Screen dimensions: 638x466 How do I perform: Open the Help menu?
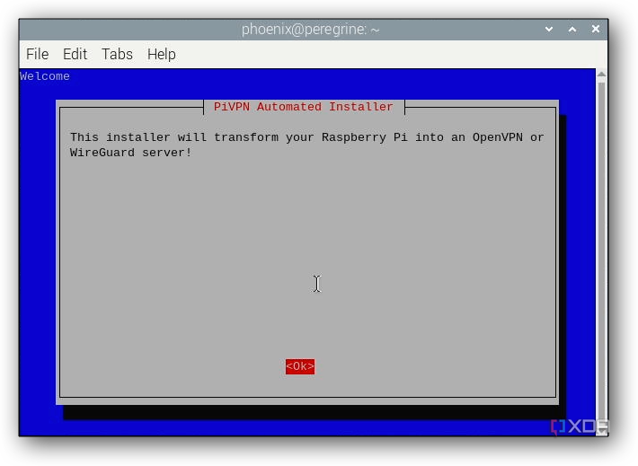pos(162,55)
